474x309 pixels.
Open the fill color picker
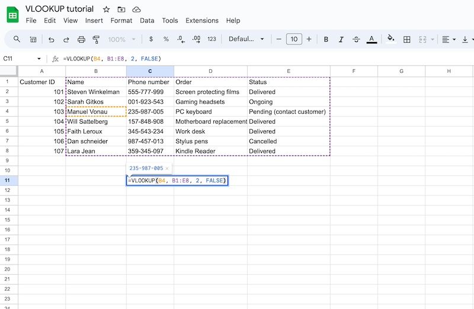pos(391,38)
